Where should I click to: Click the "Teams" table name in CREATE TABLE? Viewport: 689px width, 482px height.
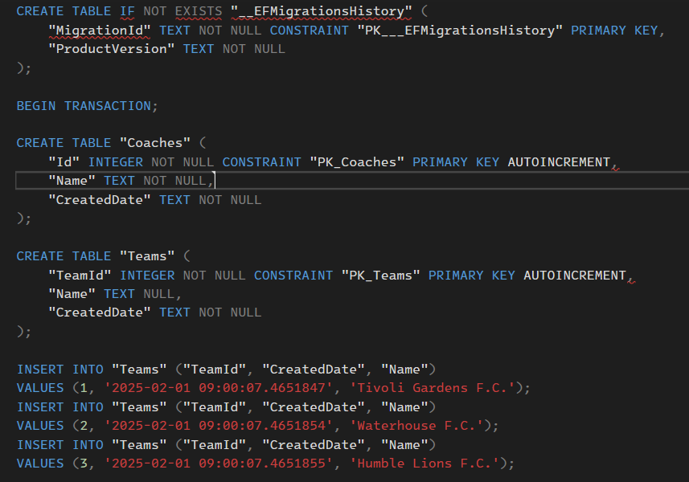(147, 256)
